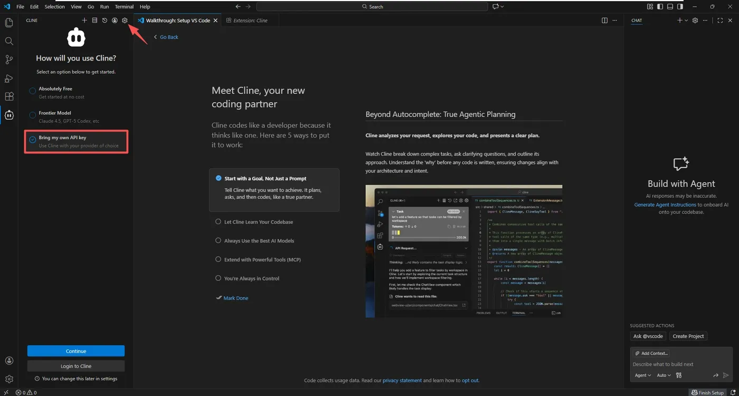Open the Source Control view
This screenshot has width=739, height=396.
9,60
